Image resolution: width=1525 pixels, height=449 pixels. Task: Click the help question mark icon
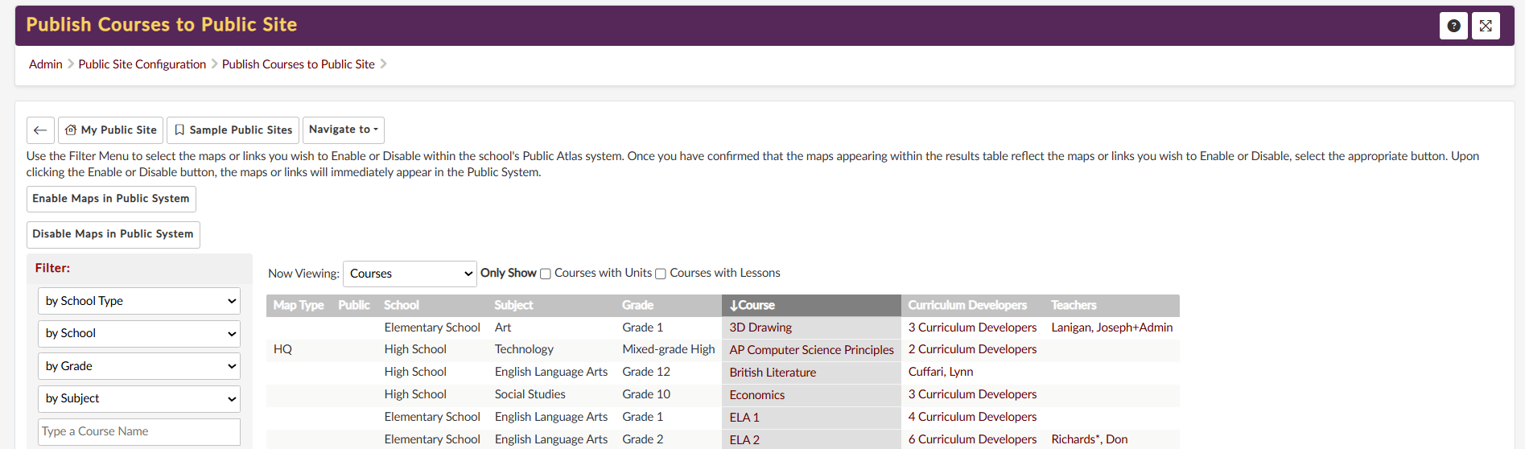pos(1453,26)
